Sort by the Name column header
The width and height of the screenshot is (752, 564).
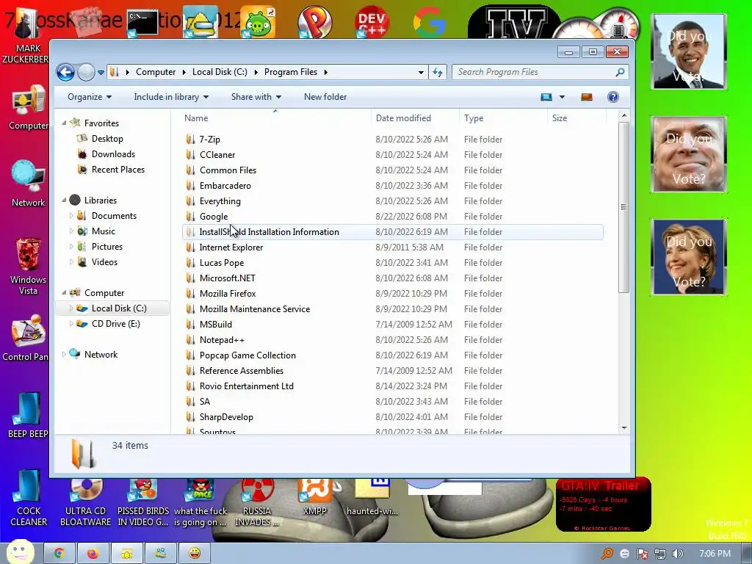point(276,118)
